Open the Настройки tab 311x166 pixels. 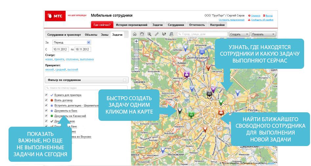pyautogui.click(x=218, y=25)
